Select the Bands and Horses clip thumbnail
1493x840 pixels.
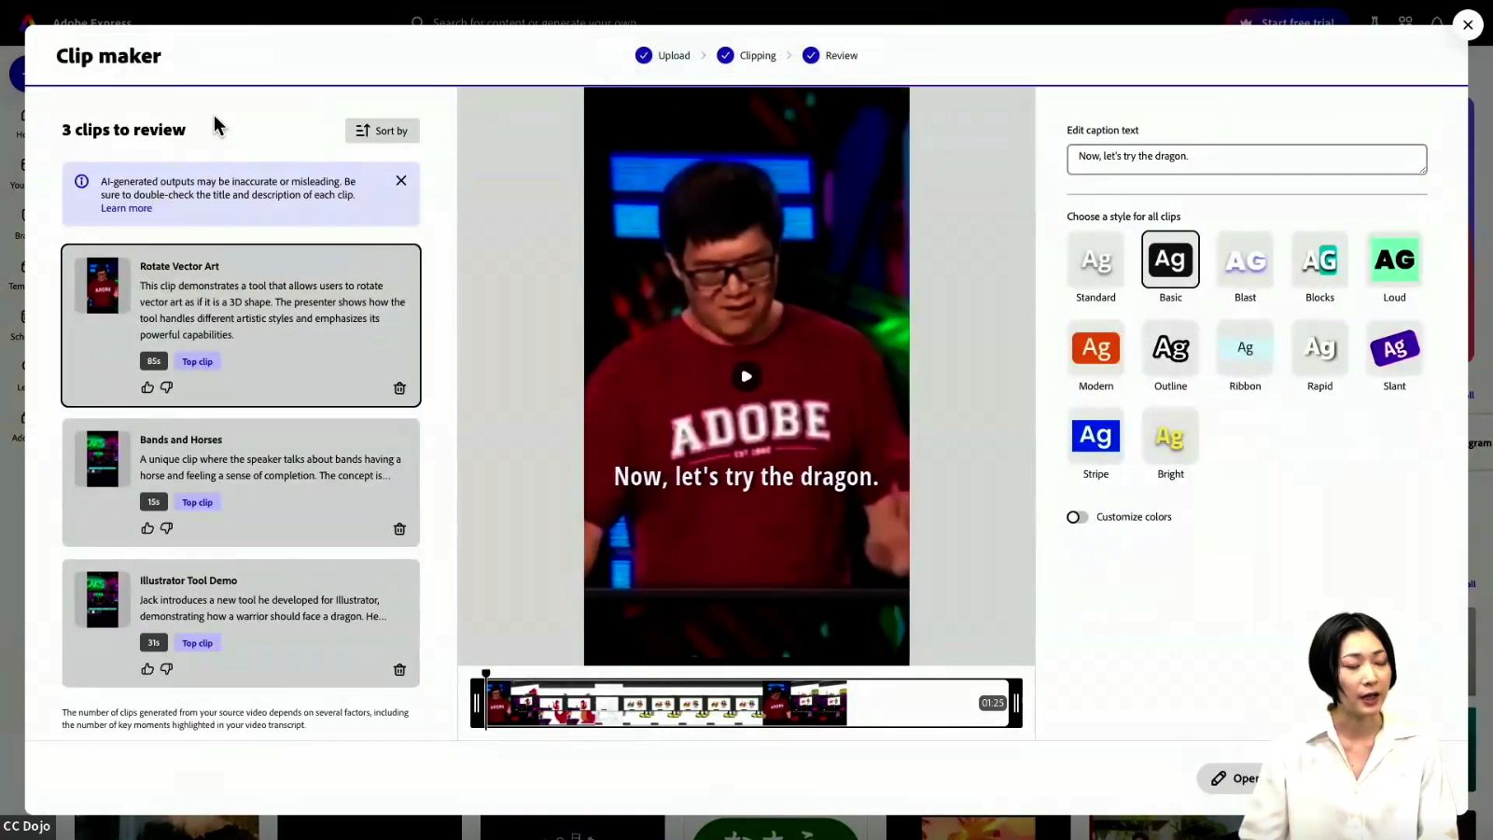tap(103, 459)
